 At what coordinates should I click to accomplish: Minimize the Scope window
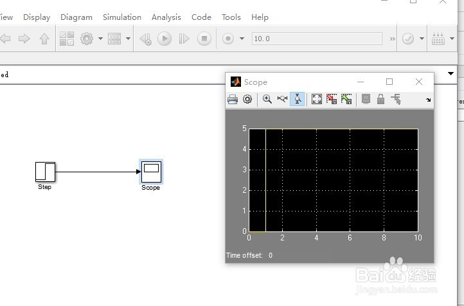pyautogui.click(x=361, y=82)
